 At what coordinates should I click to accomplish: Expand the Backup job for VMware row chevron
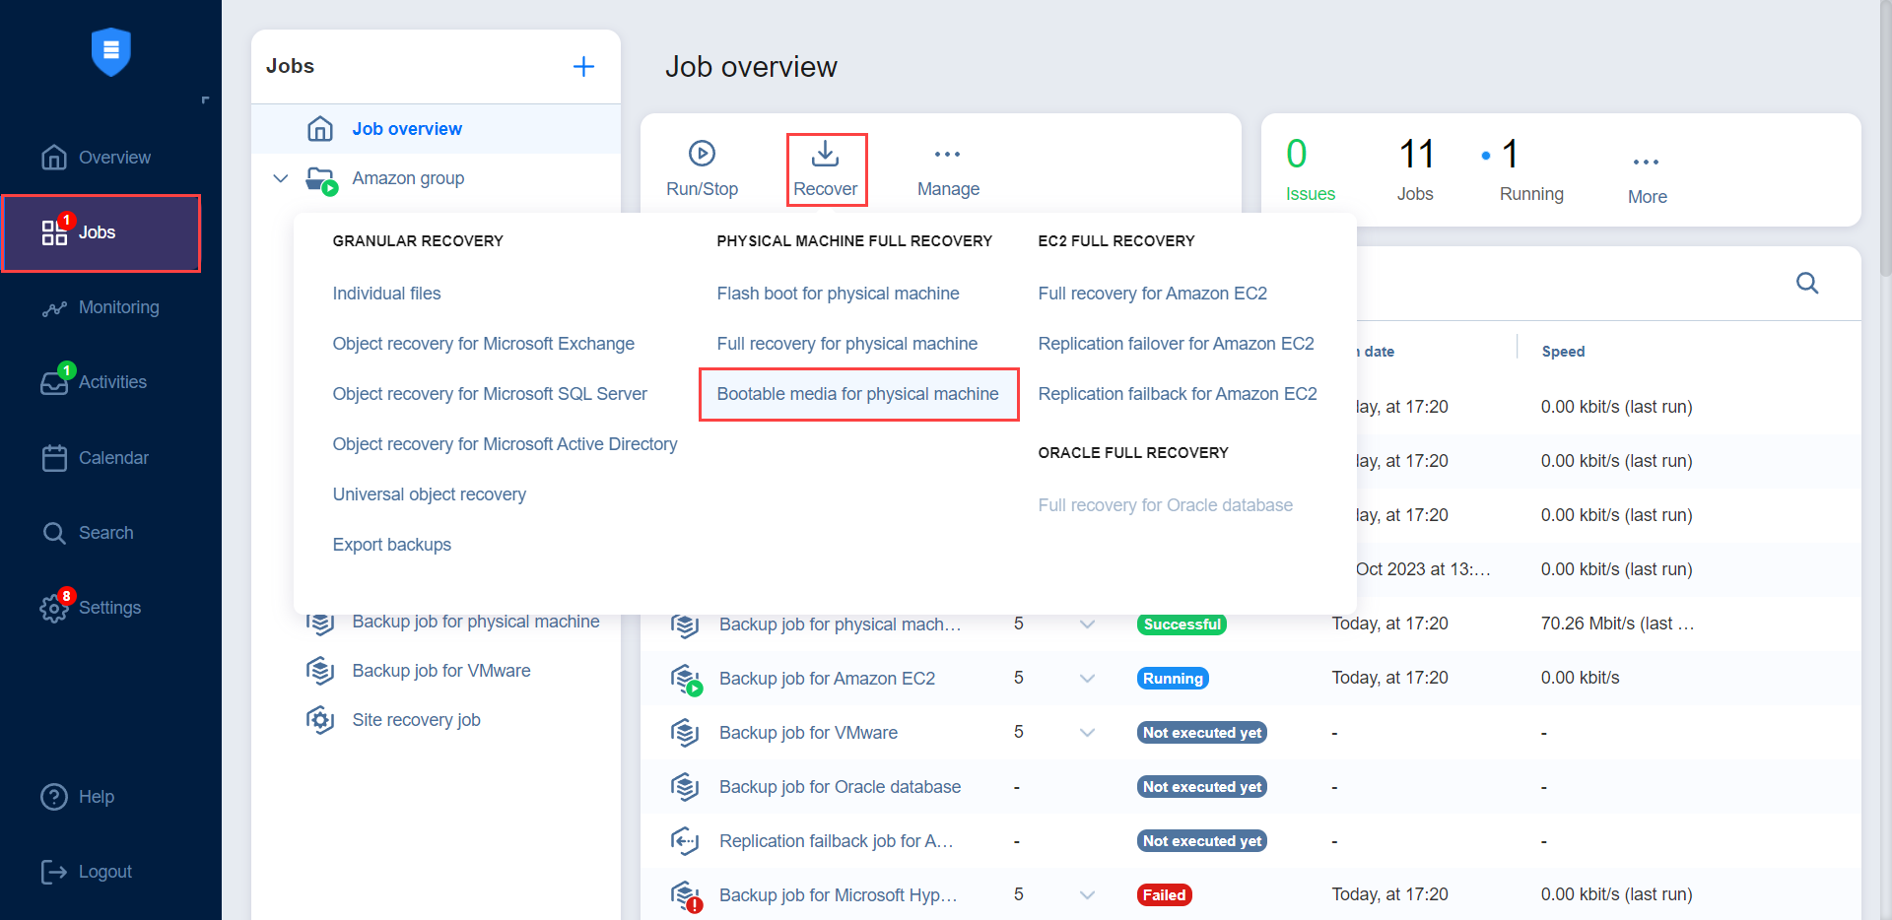point(1087,733)
